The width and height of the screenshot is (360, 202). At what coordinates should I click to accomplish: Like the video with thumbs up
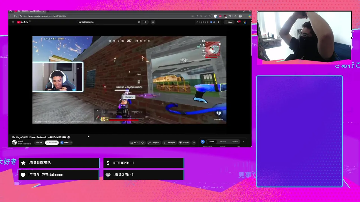click(134, 143)
